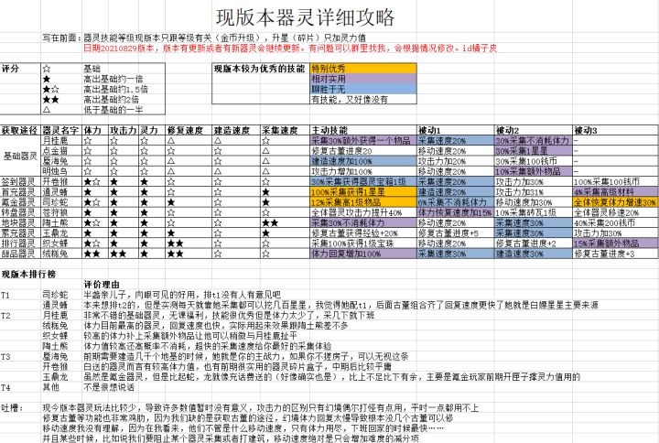Select the 被动3 header cell

615,130
